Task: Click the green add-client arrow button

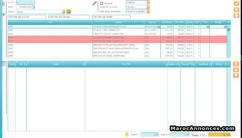Action: point(68,12)
